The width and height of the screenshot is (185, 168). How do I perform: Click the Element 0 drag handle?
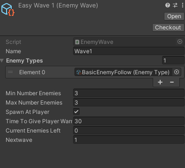(10, 72)
